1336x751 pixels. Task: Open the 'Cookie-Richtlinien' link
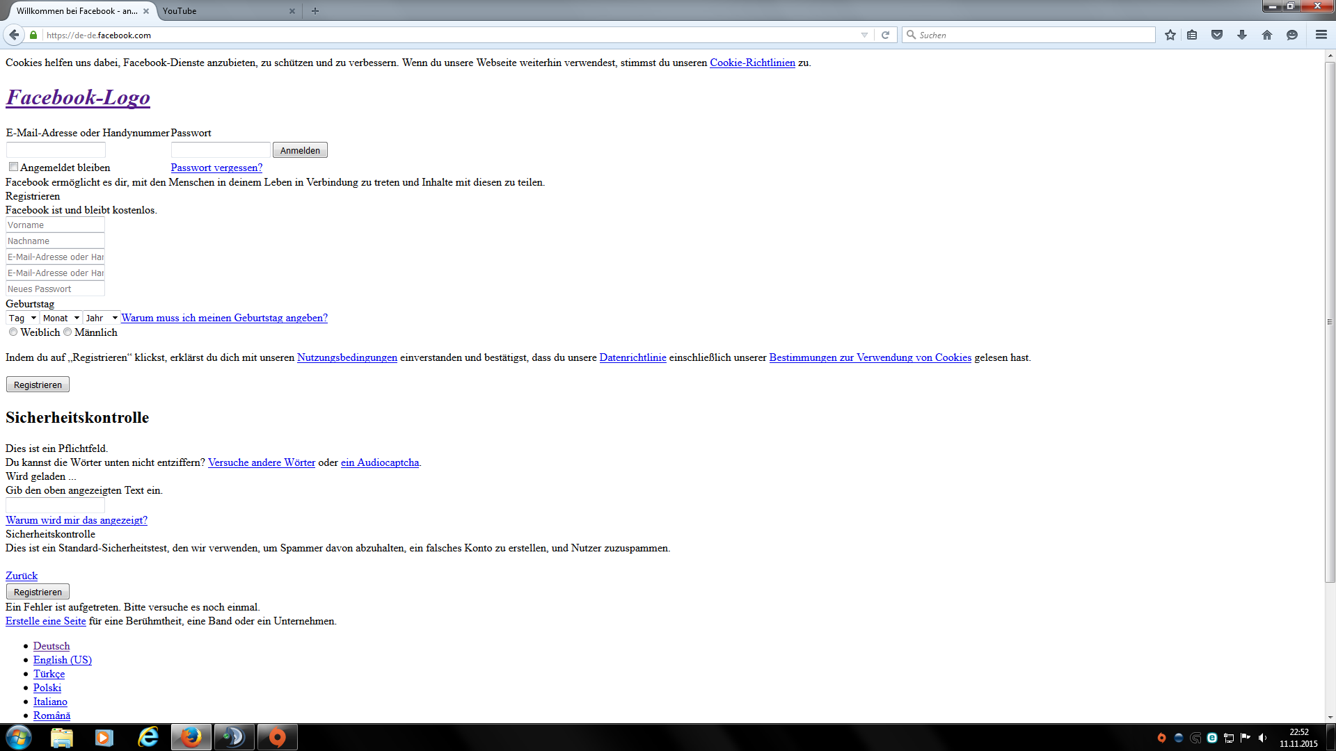(x=752, y=63)
